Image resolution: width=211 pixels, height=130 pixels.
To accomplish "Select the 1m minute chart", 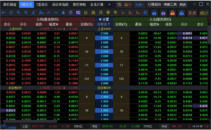I will tap(123, 13).
